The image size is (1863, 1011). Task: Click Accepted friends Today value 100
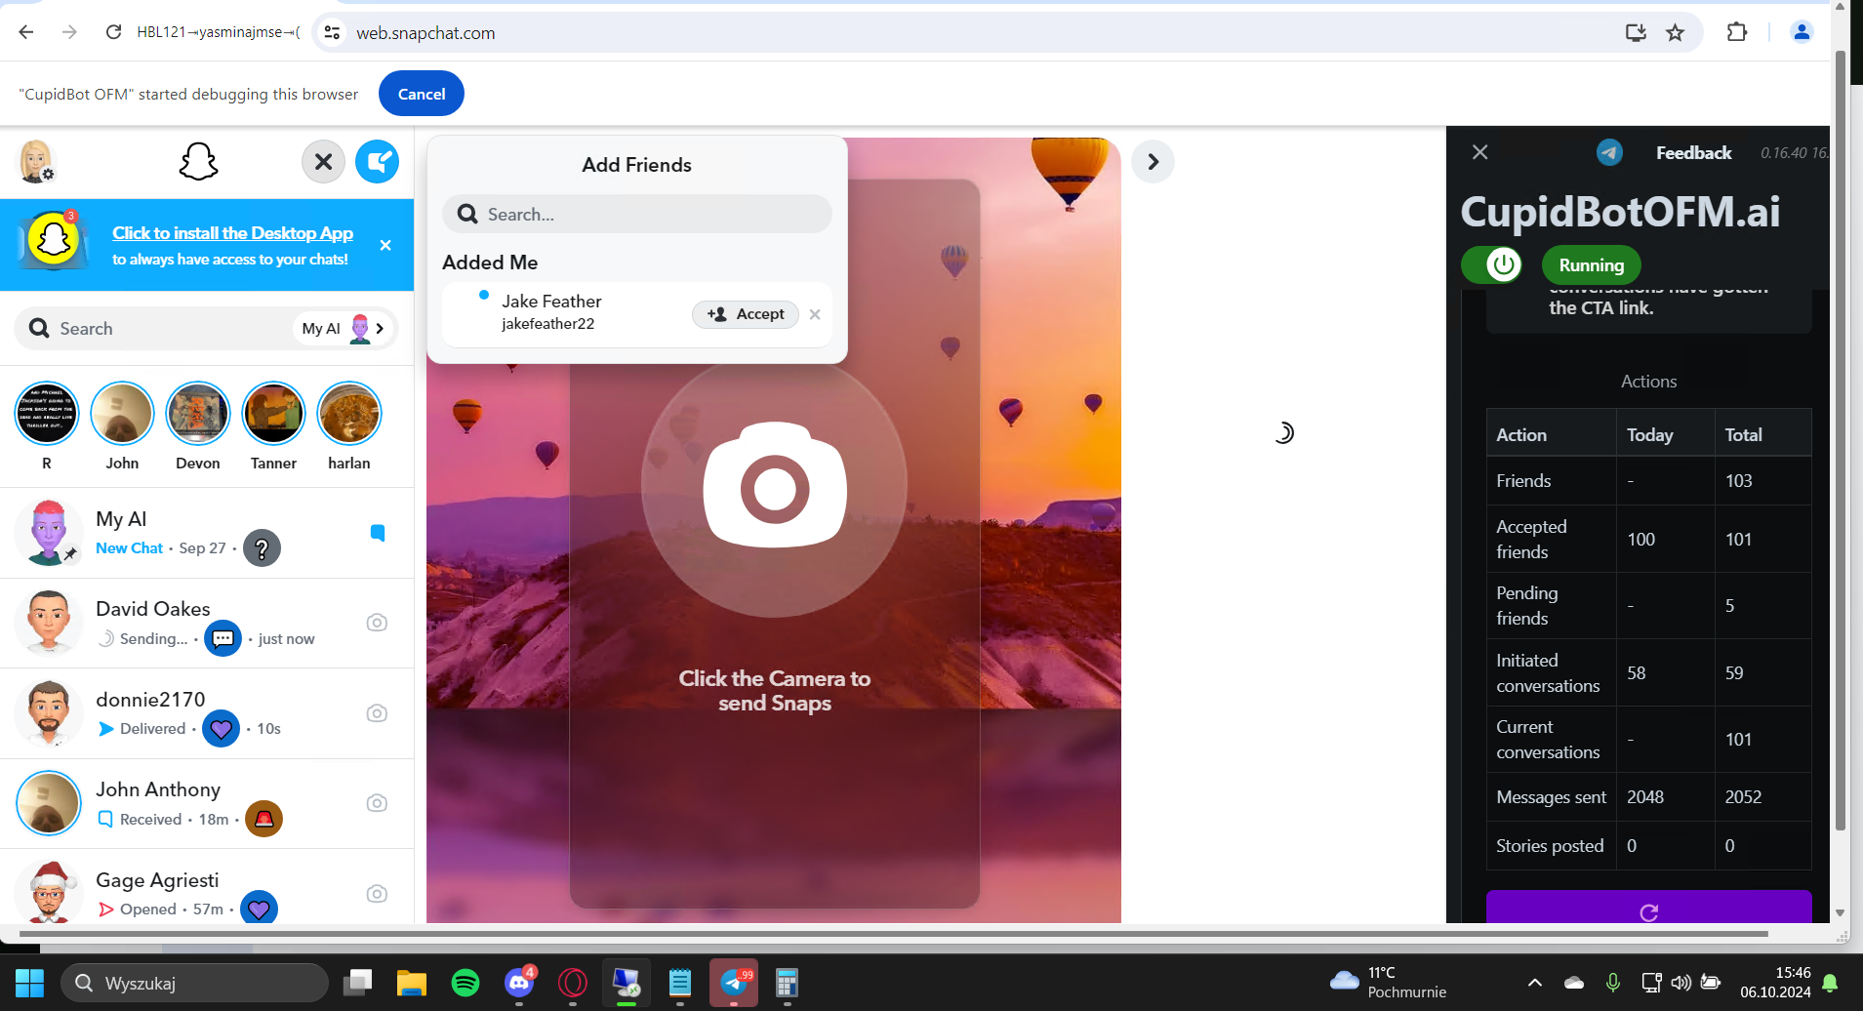[1640, 540]
